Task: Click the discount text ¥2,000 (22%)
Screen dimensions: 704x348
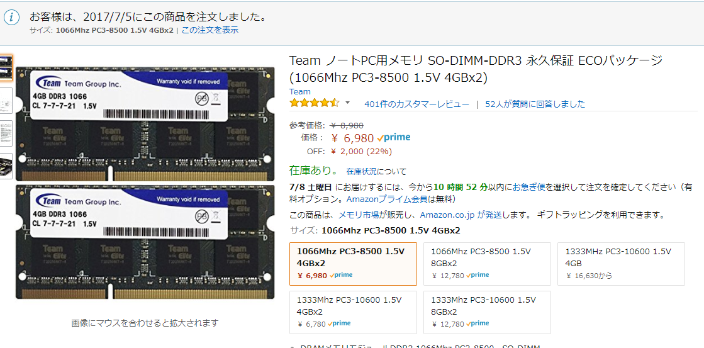Action: [x=361, y=151]
